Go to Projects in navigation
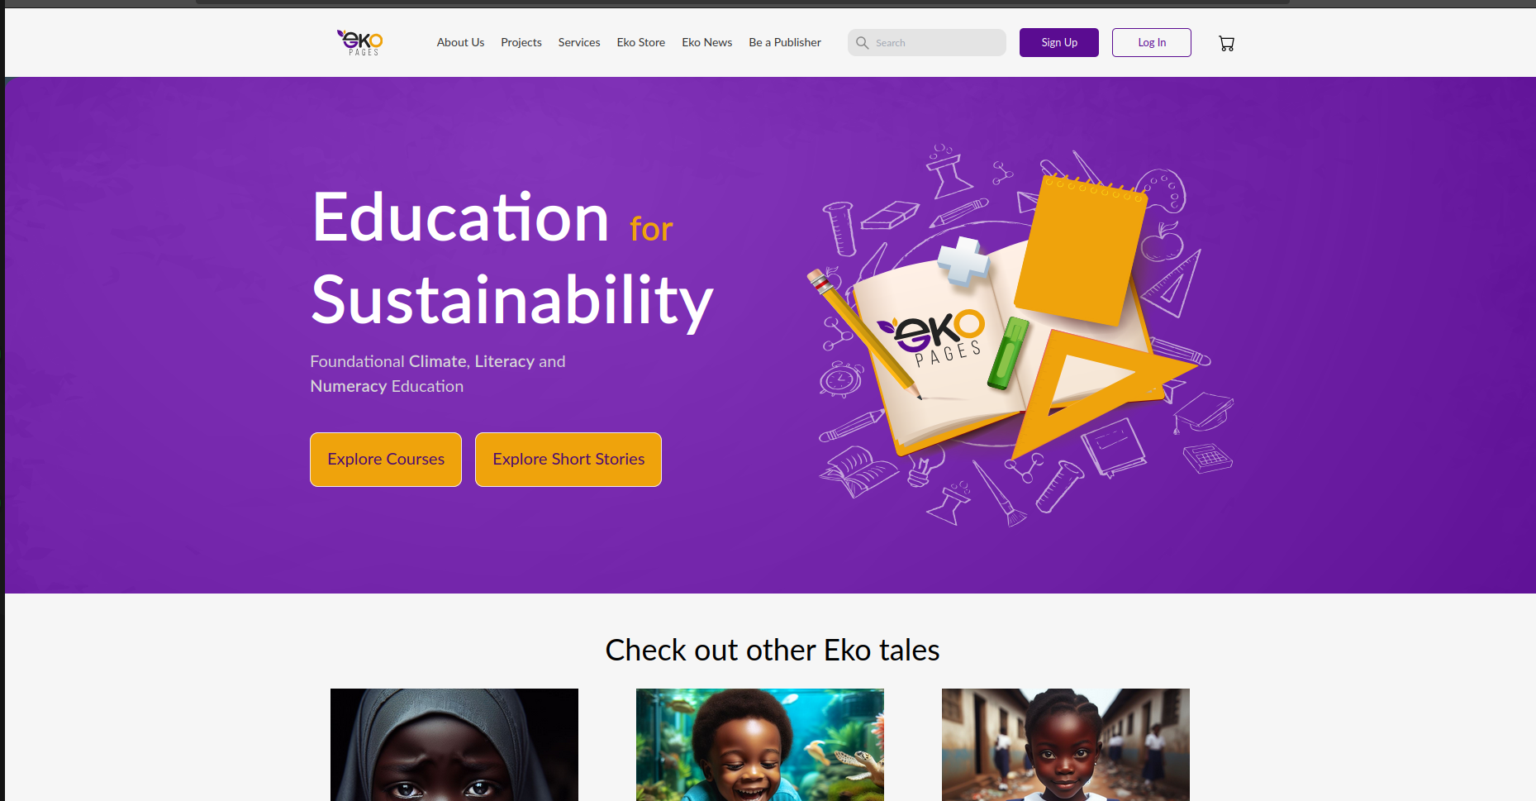 coord(521,42)
